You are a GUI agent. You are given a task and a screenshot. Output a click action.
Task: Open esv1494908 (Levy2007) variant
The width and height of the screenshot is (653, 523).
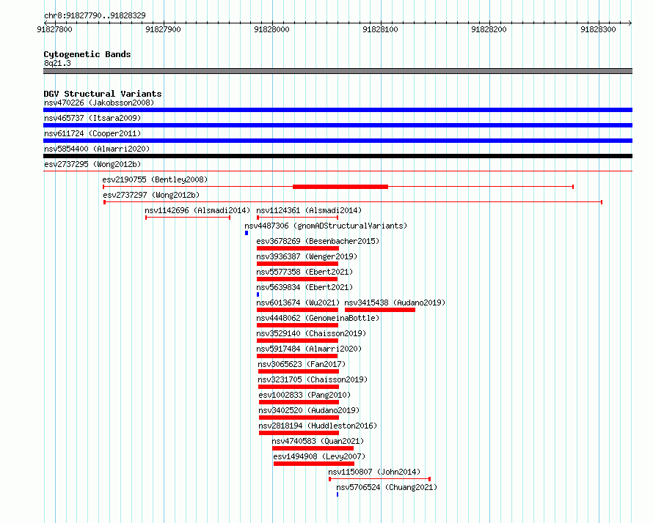[319, 456]
